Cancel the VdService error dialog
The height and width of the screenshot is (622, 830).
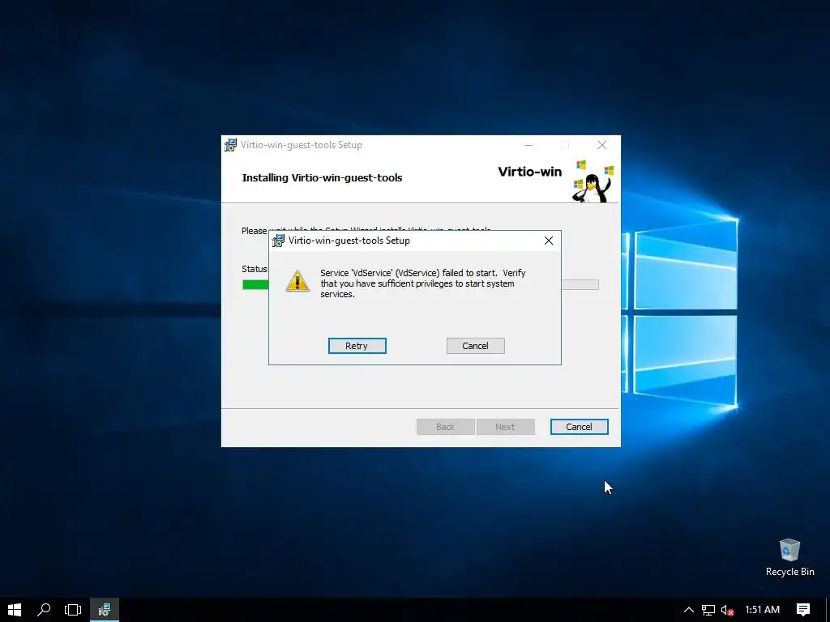(475, 345)
